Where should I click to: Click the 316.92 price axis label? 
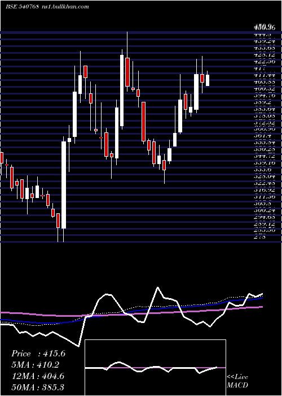click(x=264, y=190)
